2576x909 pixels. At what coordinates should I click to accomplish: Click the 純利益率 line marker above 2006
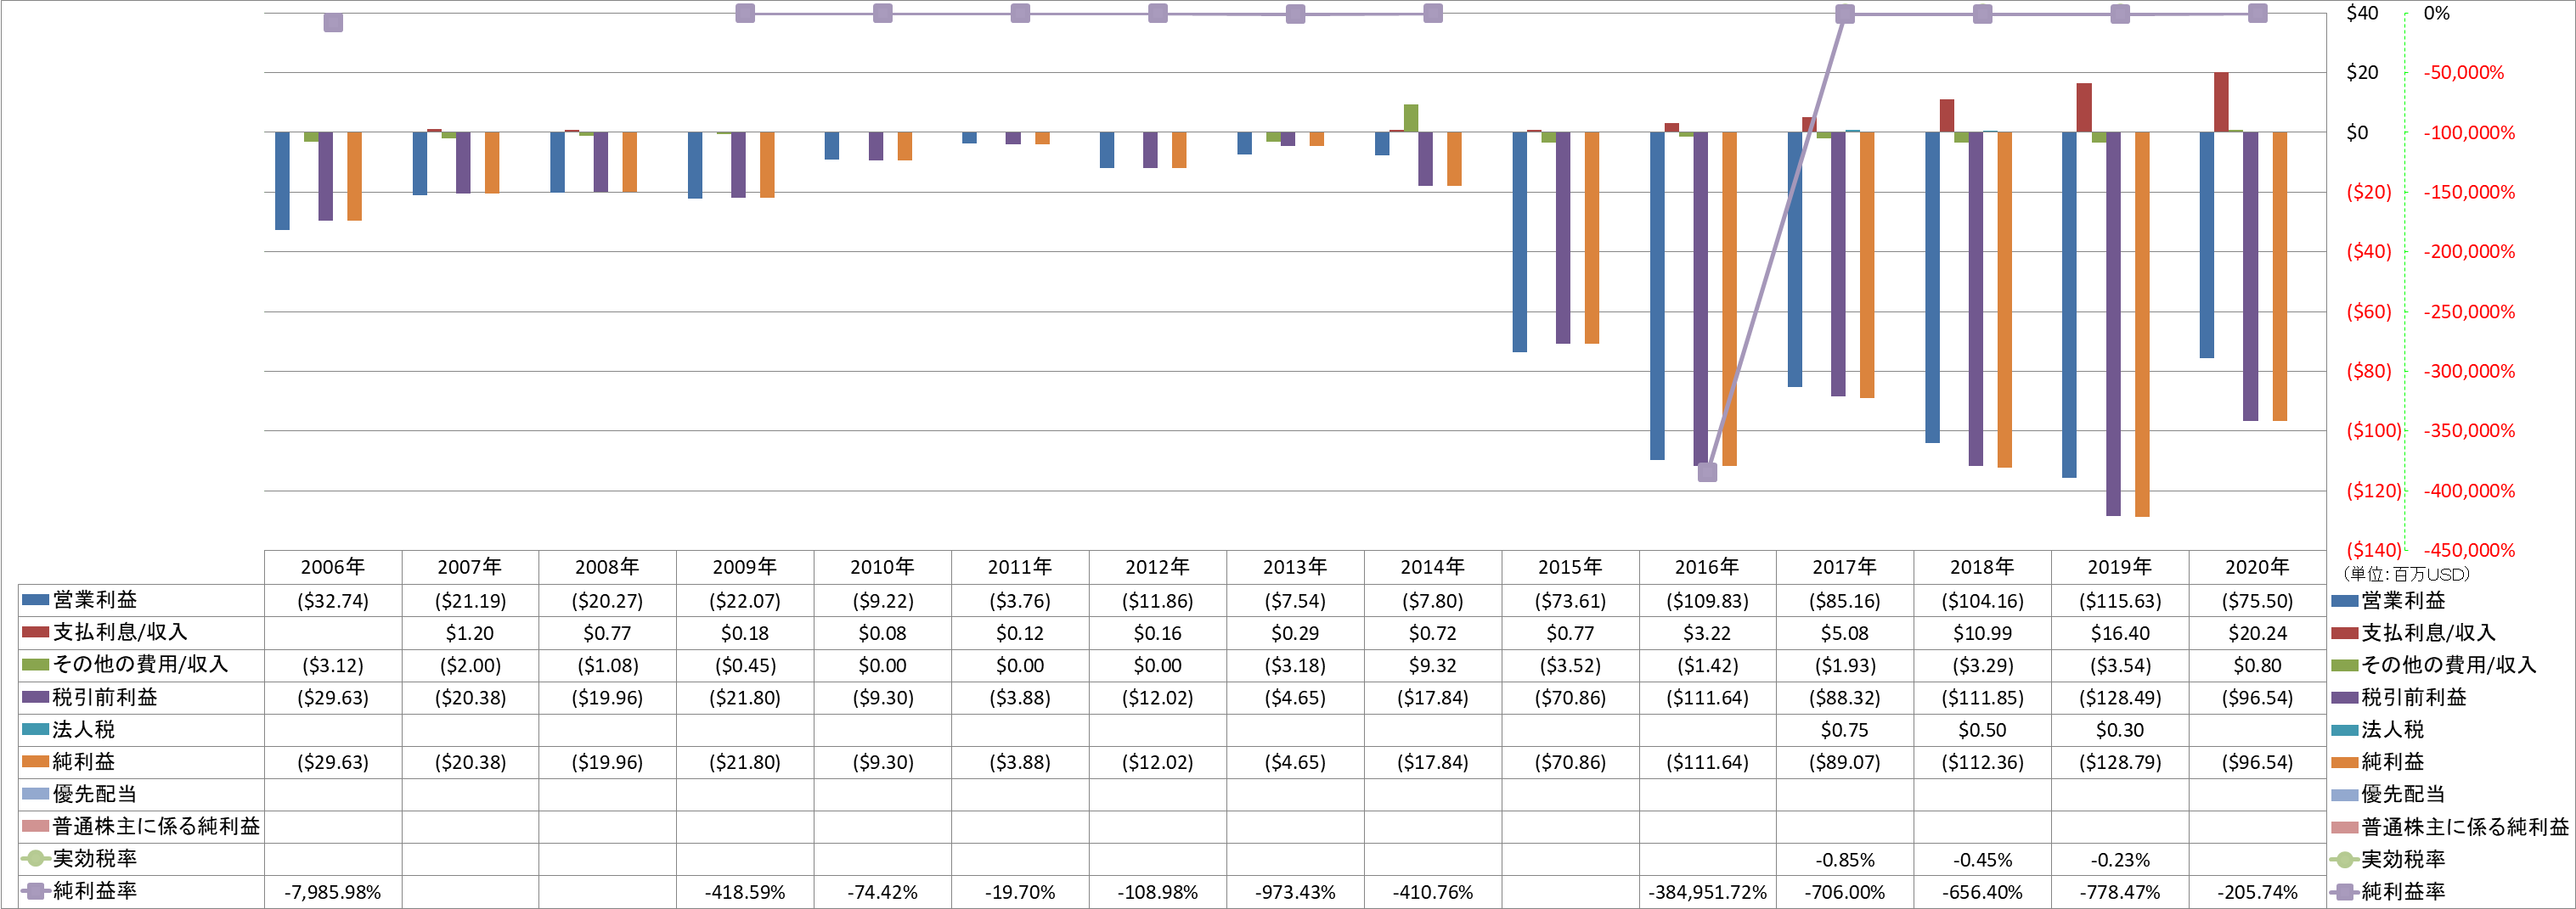[x=333, y=22]
